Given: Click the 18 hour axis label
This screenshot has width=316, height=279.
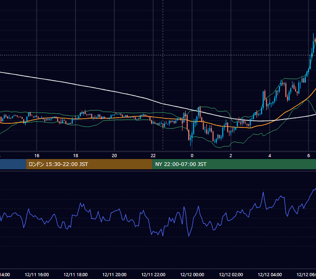Looking at the screenshot, I should [x=76, y=156].
